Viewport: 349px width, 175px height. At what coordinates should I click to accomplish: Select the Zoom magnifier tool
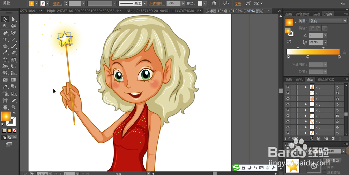click(13, 107)
